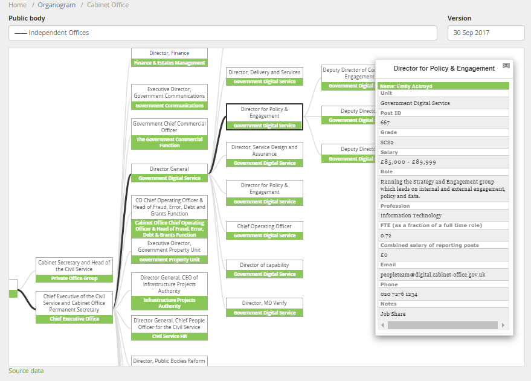Screen dimensions: 531x381
Task: Select the highlighted Director for Policy & Engagement node
Action: [265, 117]
